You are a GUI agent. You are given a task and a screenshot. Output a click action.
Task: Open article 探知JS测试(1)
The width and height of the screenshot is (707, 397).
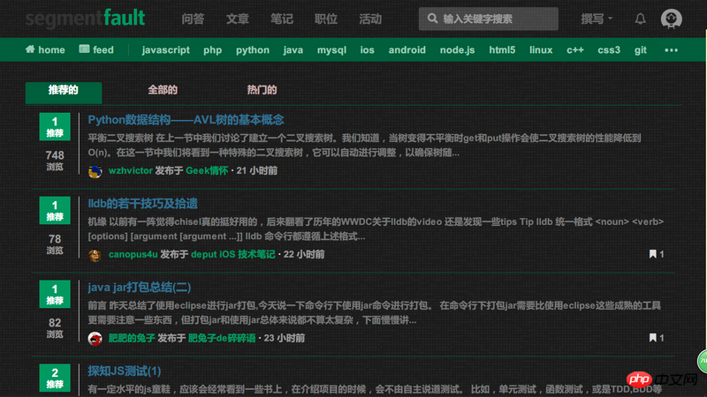coord(125,371)
